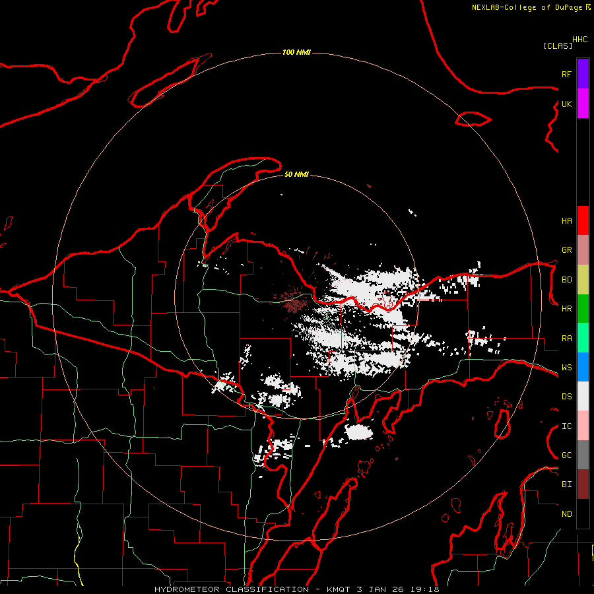The width and height of the screenshot is (594, 594).
Task: Click the 3 JAN 26 date text
Action: 380,589
